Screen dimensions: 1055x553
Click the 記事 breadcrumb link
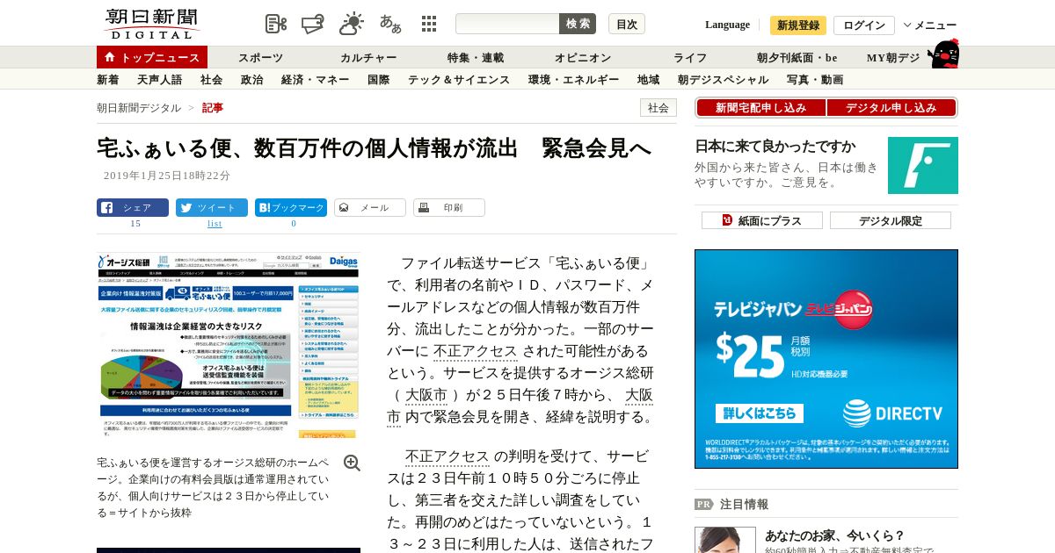tap(213, 108)
